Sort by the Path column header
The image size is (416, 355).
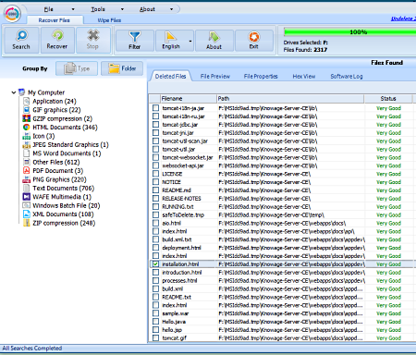coord(290,99)
